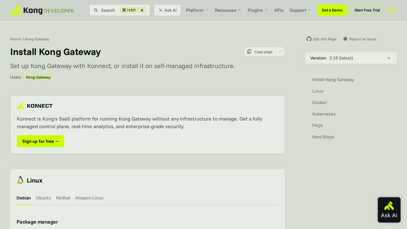Click Start Free Trial button
The width and height of the screenshot is (407, 229).
point(367,10)
